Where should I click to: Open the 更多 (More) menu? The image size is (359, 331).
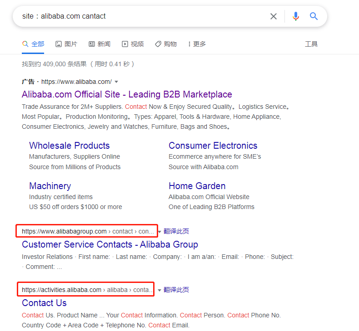(x=197, y=44)
